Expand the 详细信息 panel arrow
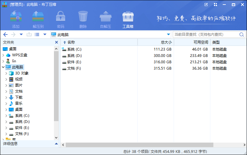The width and height of the screenshot is (247, 155). point(56,144)
